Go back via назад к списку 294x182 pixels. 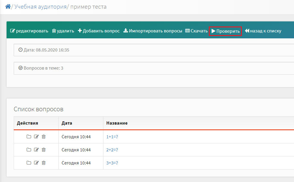point(263,31)
